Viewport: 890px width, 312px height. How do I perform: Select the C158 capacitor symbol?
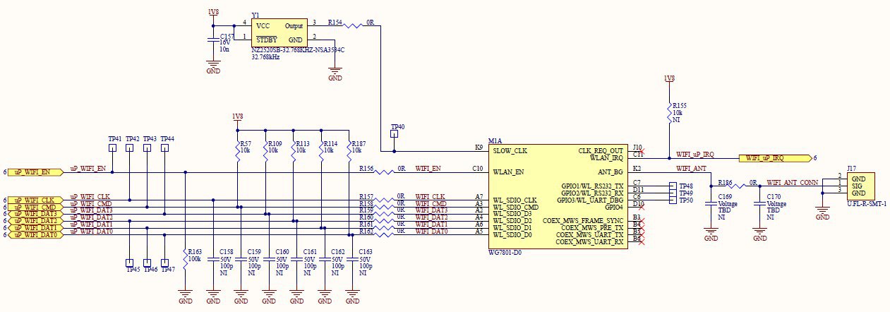click(x=213, y=258)
